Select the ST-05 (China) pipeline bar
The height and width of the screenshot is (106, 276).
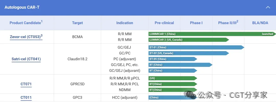tap(173, 59)
